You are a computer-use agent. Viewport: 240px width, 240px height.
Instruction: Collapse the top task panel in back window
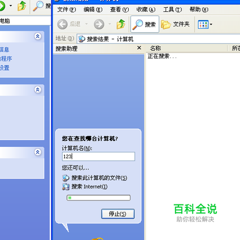pyautogui.click(x=38, y=36)
